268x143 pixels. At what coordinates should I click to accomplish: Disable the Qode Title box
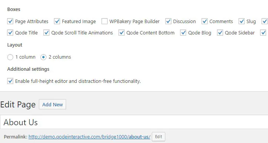click(x=10, y=33)
